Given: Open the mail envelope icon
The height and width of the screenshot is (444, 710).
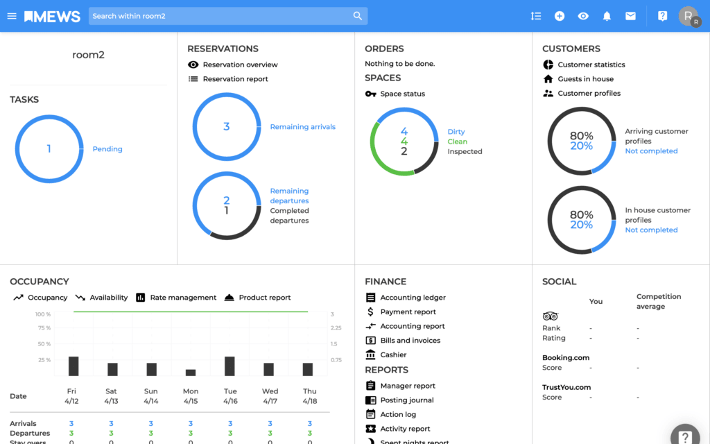Looking at the screenshot, I should [630, 16].
